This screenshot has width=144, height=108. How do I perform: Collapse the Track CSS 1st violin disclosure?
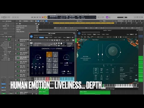(x=1, y=37)
